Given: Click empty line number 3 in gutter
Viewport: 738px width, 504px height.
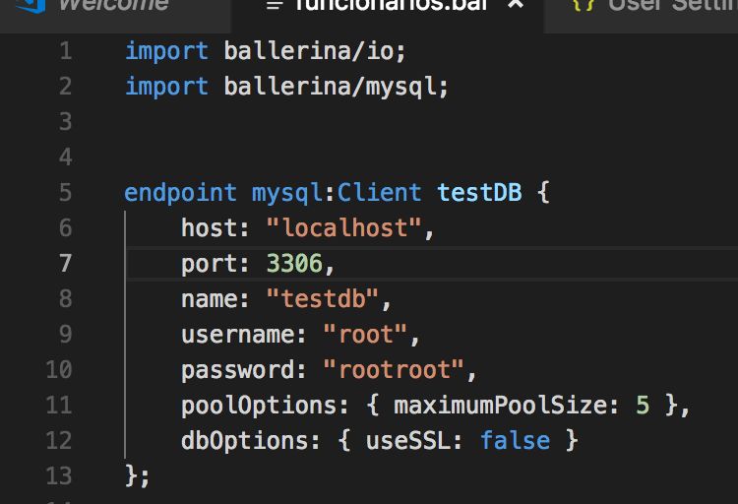Looking at the screenshot, I should click(66, 121).
